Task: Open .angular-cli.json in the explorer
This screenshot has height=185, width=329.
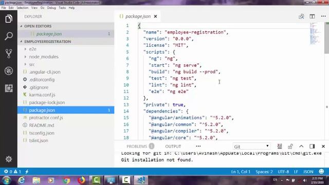Action: click(66, 72)
